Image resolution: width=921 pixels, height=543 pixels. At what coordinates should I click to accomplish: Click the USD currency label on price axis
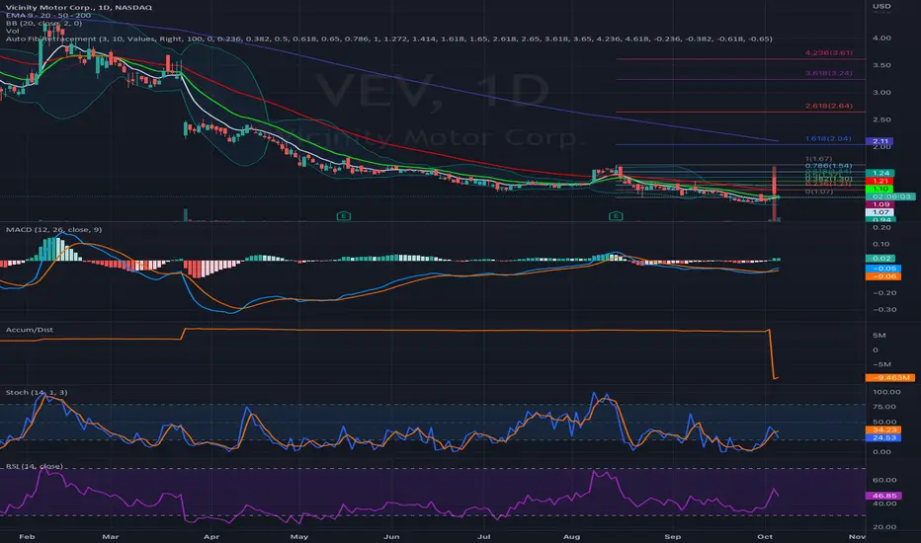(x=881, y=6)
